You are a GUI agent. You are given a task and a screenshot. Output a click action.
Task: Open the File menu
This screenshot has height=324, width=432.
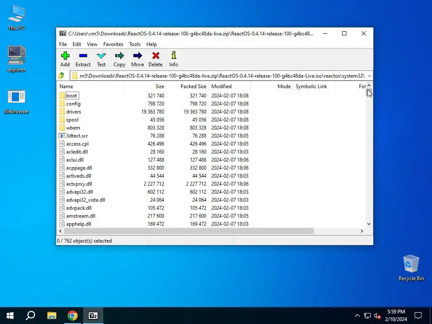[63, 44]
